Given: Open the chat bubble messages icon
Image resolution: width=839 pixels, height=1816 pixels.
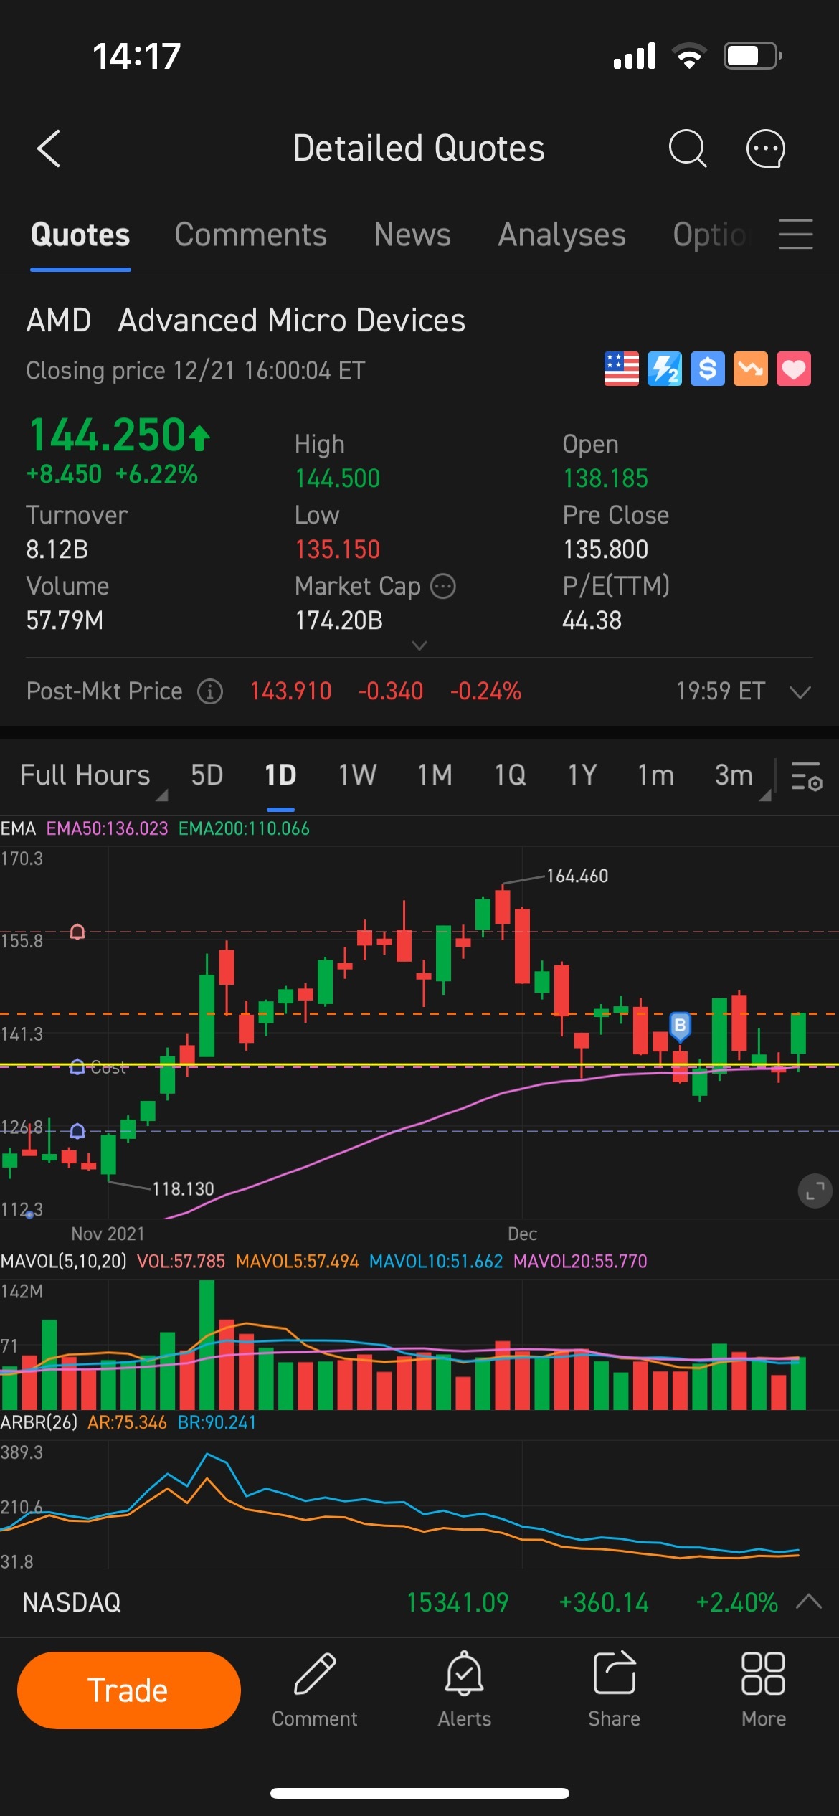Looking at the screenshot, I should click(x=766, y=148).
